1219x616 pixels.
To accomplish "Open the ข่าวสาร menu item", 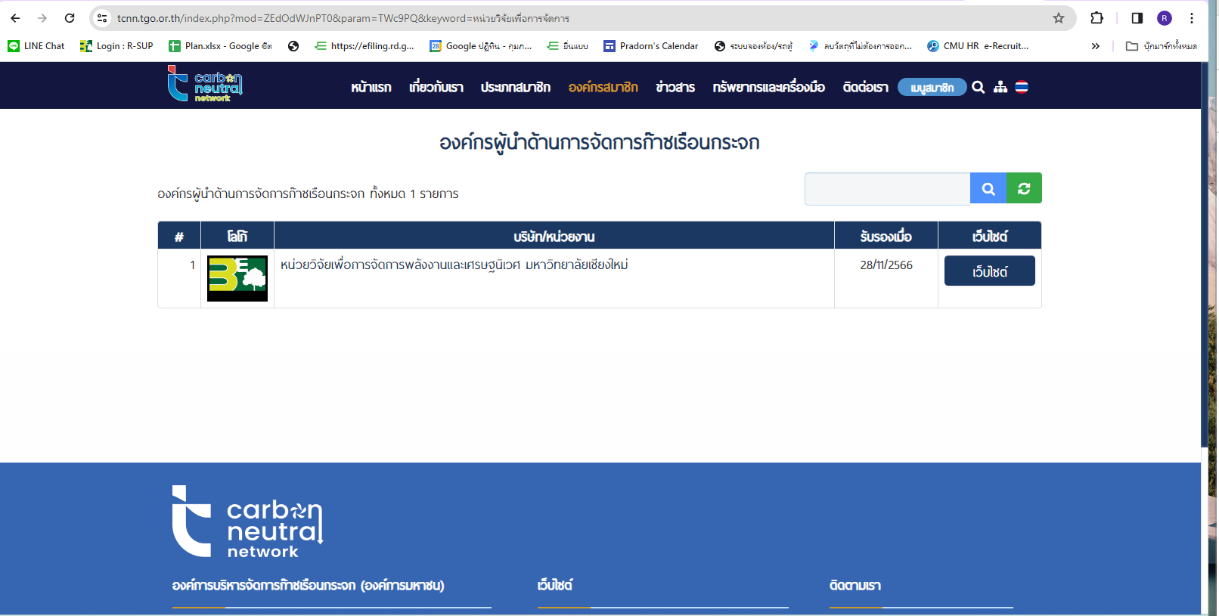I will pos(675,88).
